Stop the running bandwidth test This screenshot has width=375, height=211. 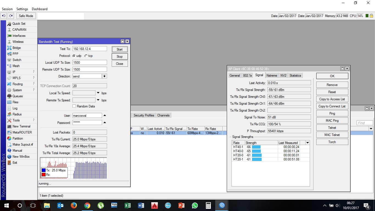pos(119,57)
